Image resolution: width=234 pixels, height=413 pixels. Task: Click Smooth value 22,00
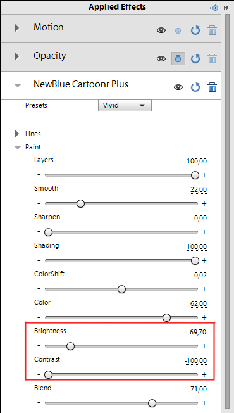(199, 189)
